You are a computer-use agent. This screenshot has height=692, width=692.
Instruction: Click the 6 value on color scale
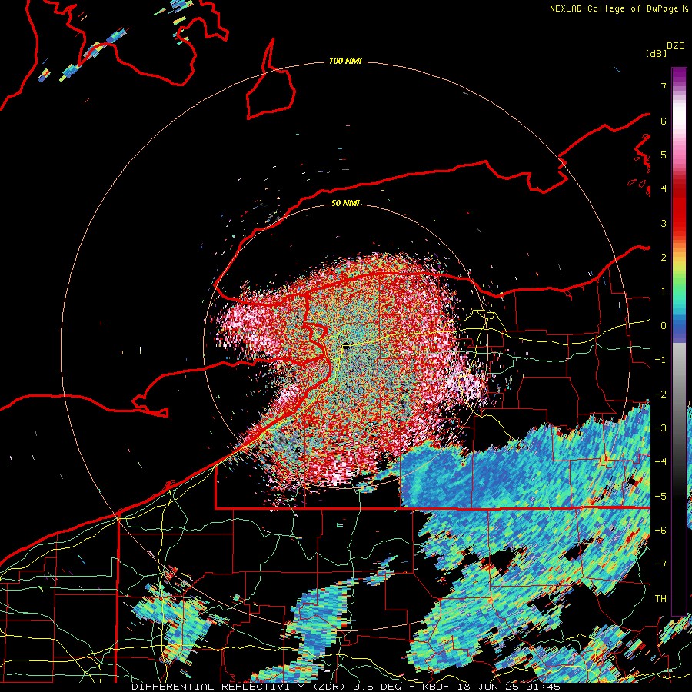[664, 121]
